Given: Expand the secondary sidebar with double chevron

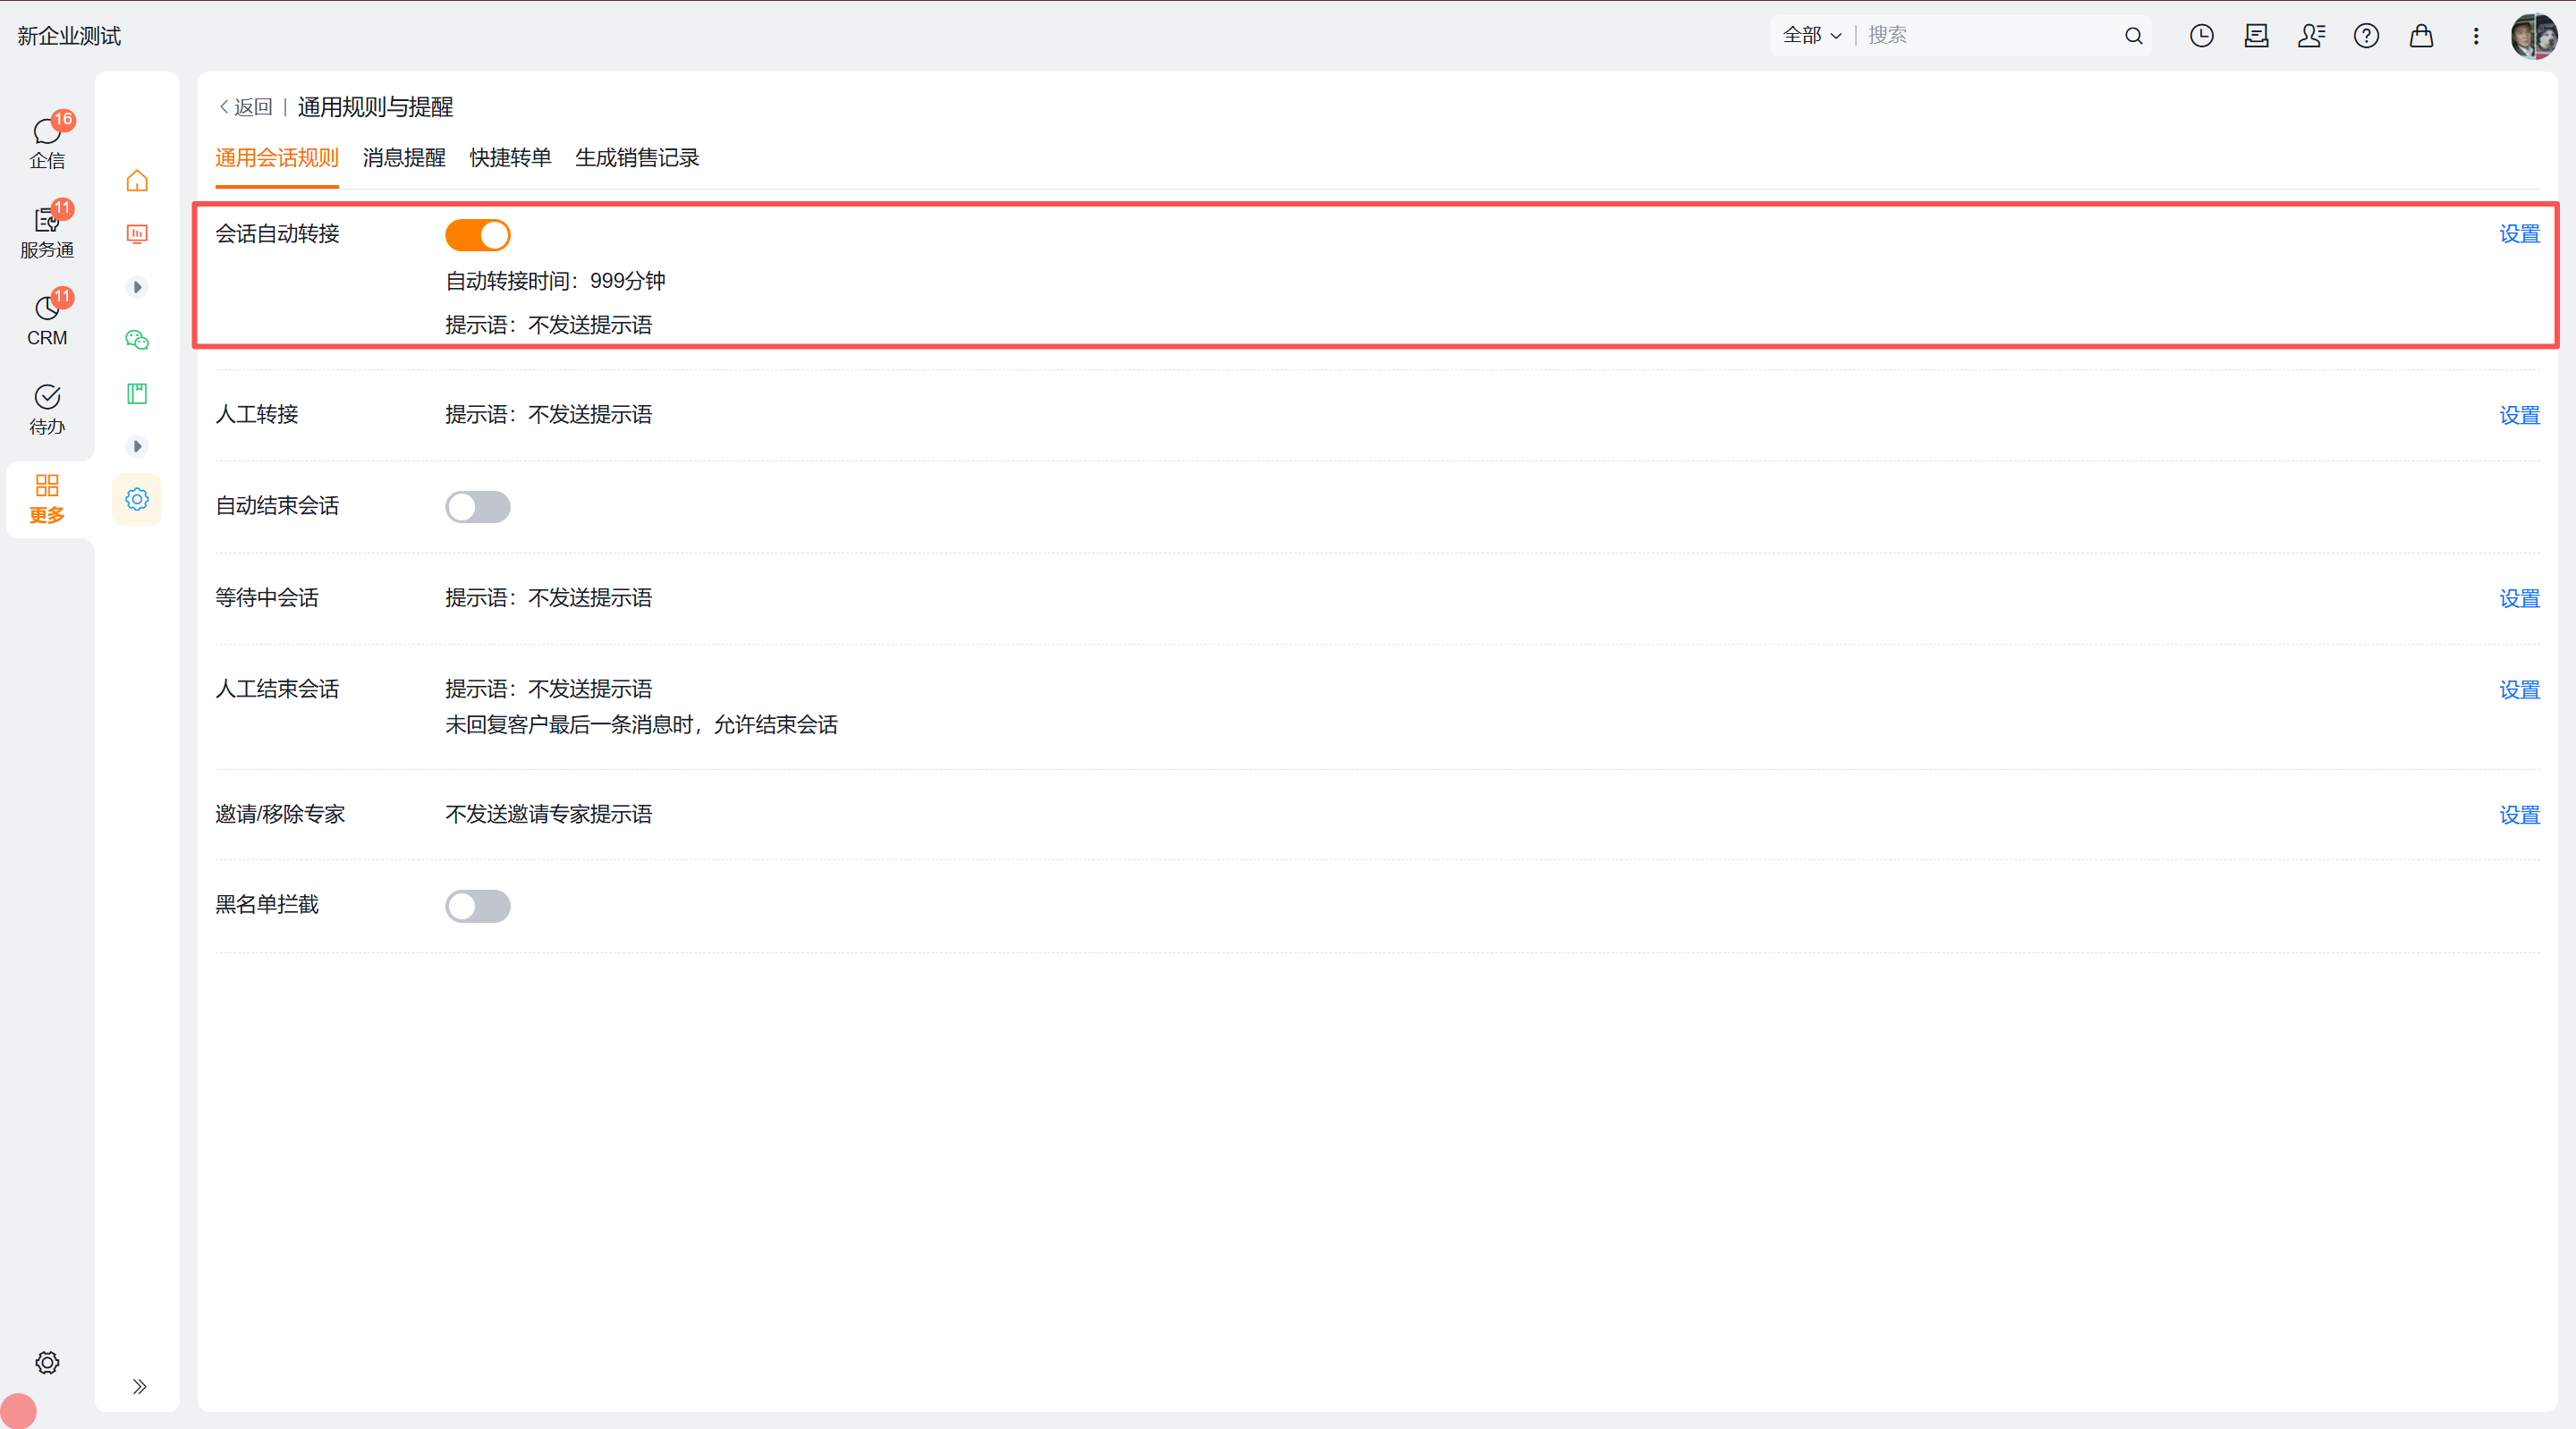Looking at the screenshot, I should (x=139, y=1386).
